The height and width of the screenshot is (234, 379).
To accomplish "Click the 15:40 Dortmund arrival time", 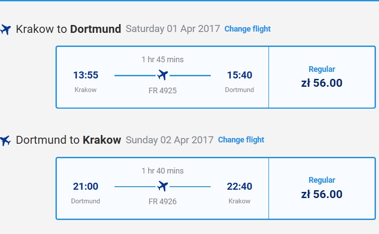I will (240, 75).
